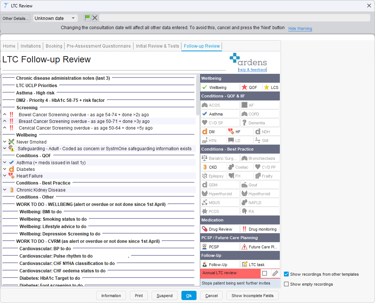Viewport: 375px width, 303px height.
Task: Open the LTC task button
Action: 260,265
